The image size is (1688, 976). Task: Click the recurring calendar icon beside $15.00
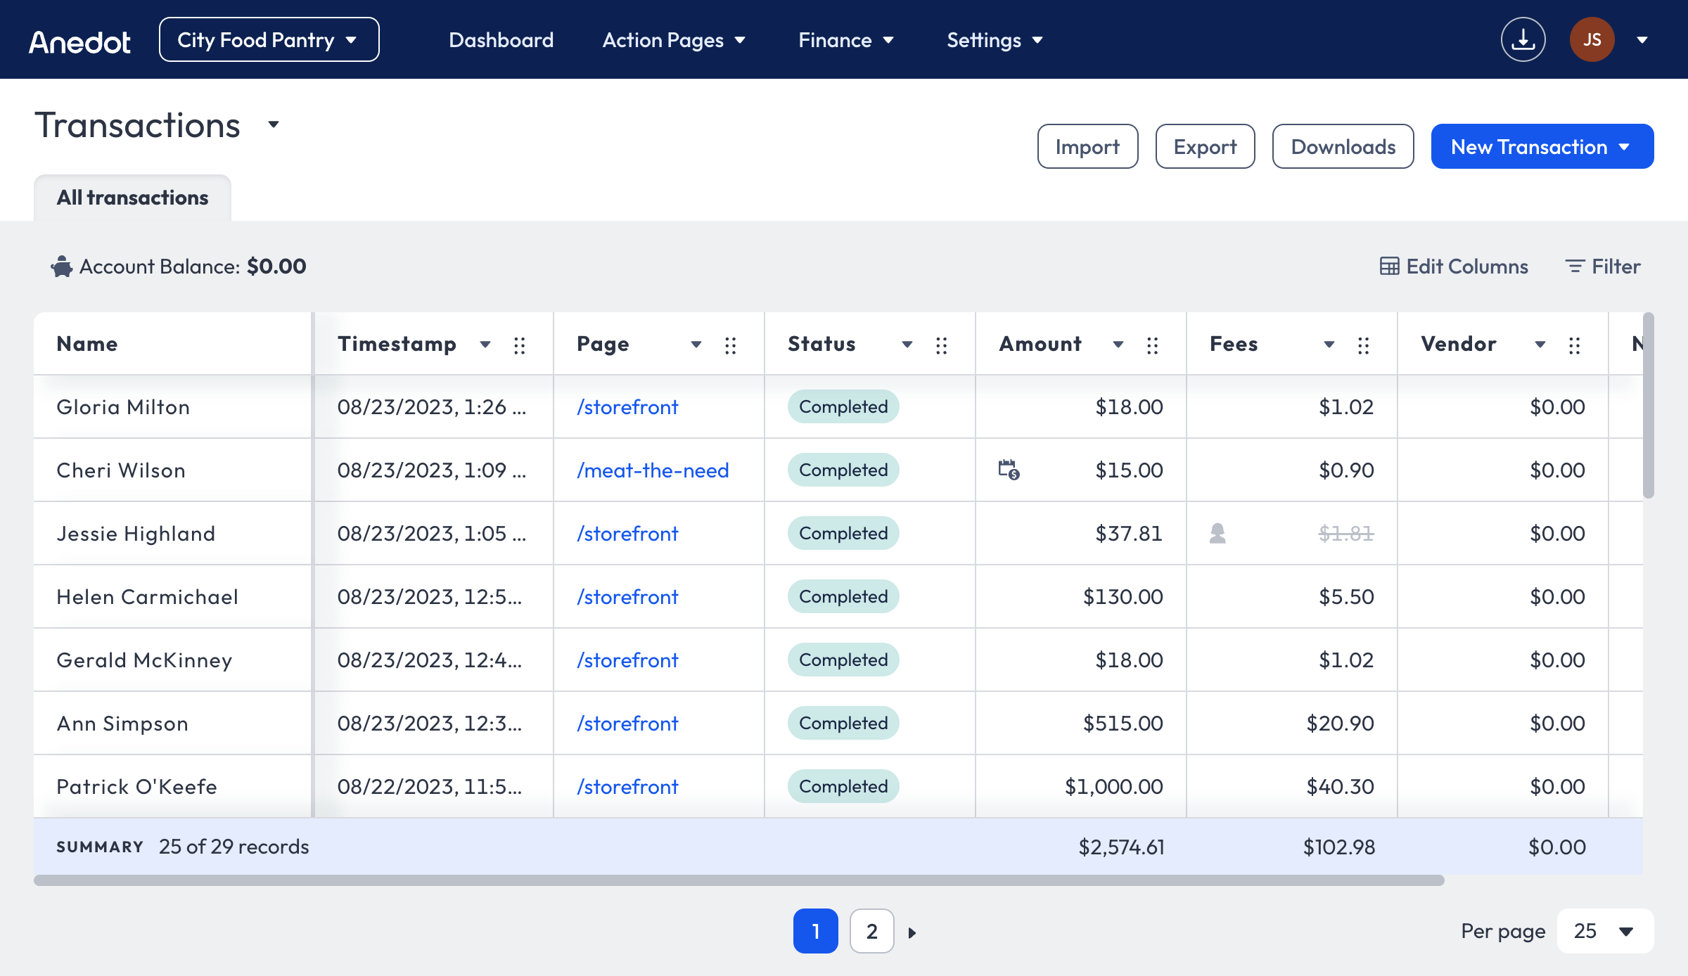(1009, 470)
